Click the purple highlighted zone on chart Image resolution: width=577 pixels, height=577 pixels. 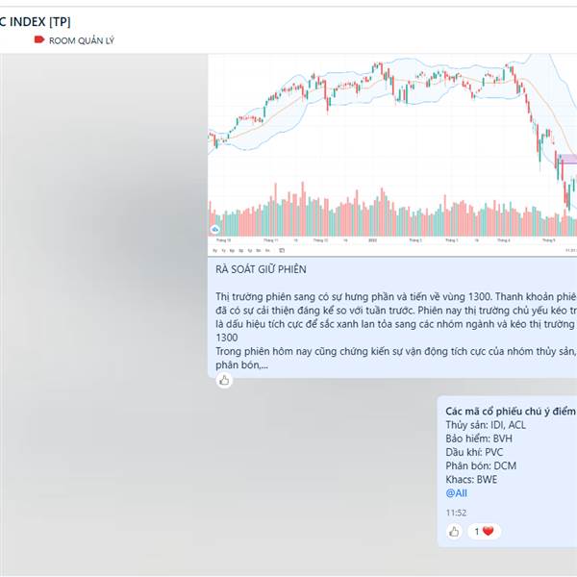(567, 159)
